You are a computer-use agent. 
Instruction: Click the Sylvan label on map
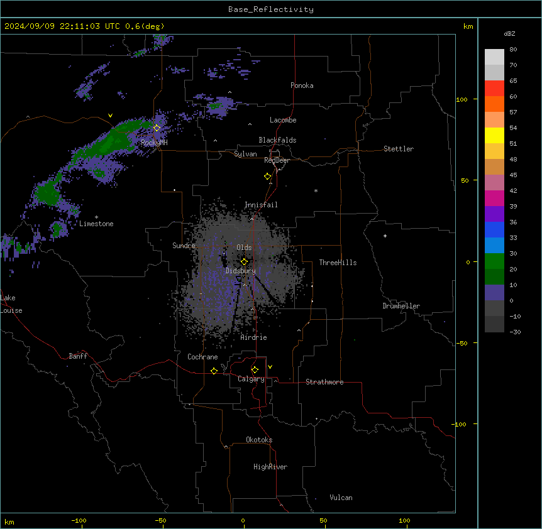[x=245, y=154]
